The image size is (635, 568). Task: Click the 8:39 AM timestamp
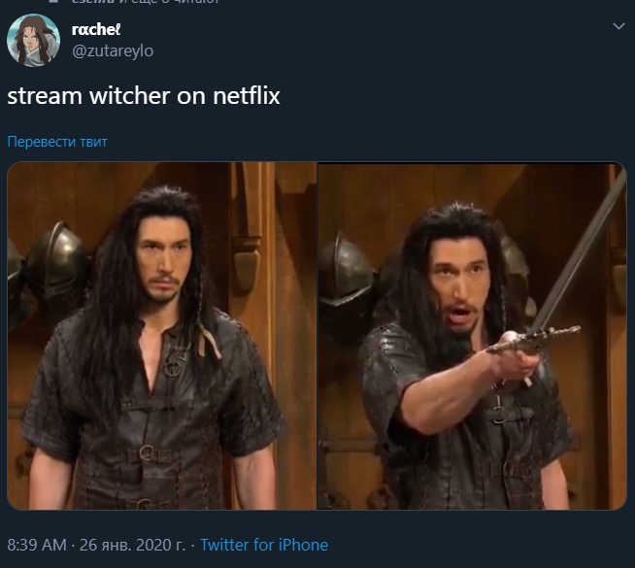(37, 545)
